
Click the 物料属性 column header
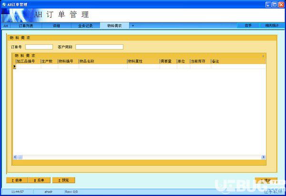(x=143, y=61)
